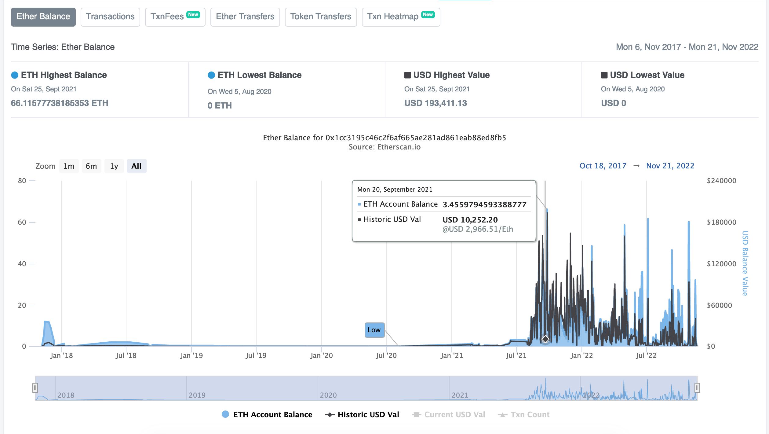
Task: Click the Nov 21, 2022 end date
Action: click(x=670, y=166)
